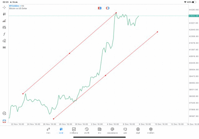Open the กล่องจดหมาย (Mailbox) tab
The image size is (199, 139).
point(112,130)
